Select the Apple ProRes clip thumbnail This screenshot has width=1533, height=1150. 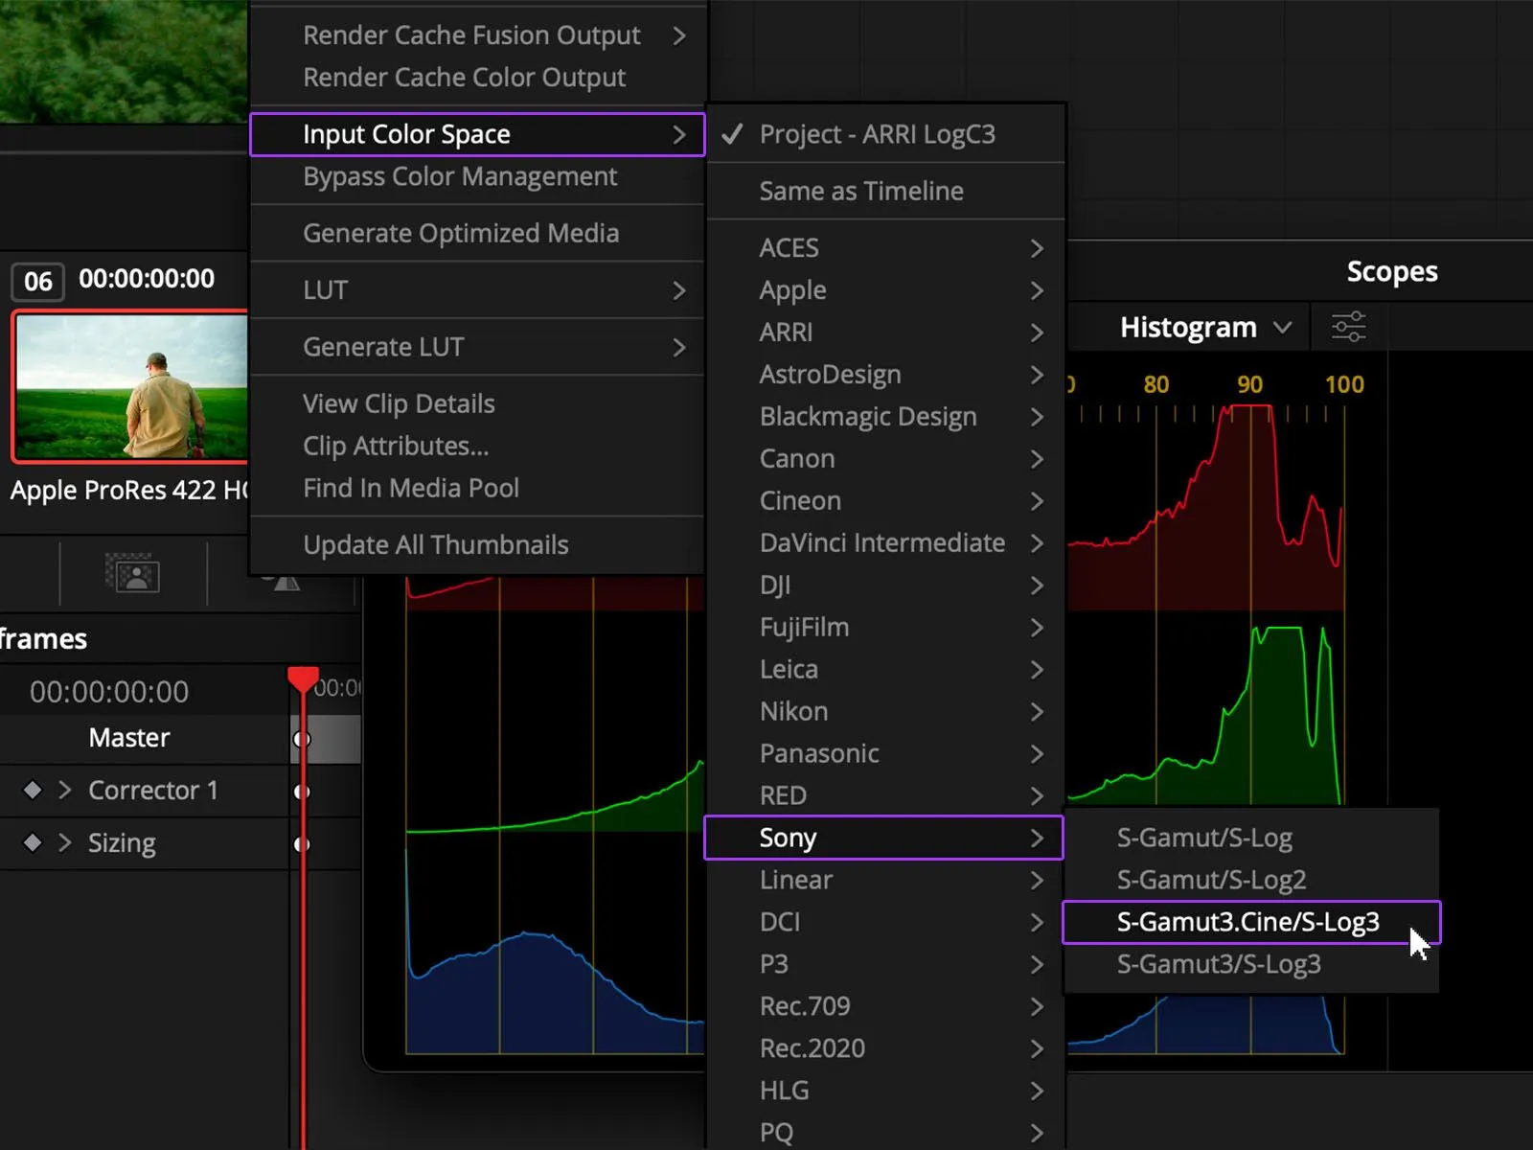130,386
